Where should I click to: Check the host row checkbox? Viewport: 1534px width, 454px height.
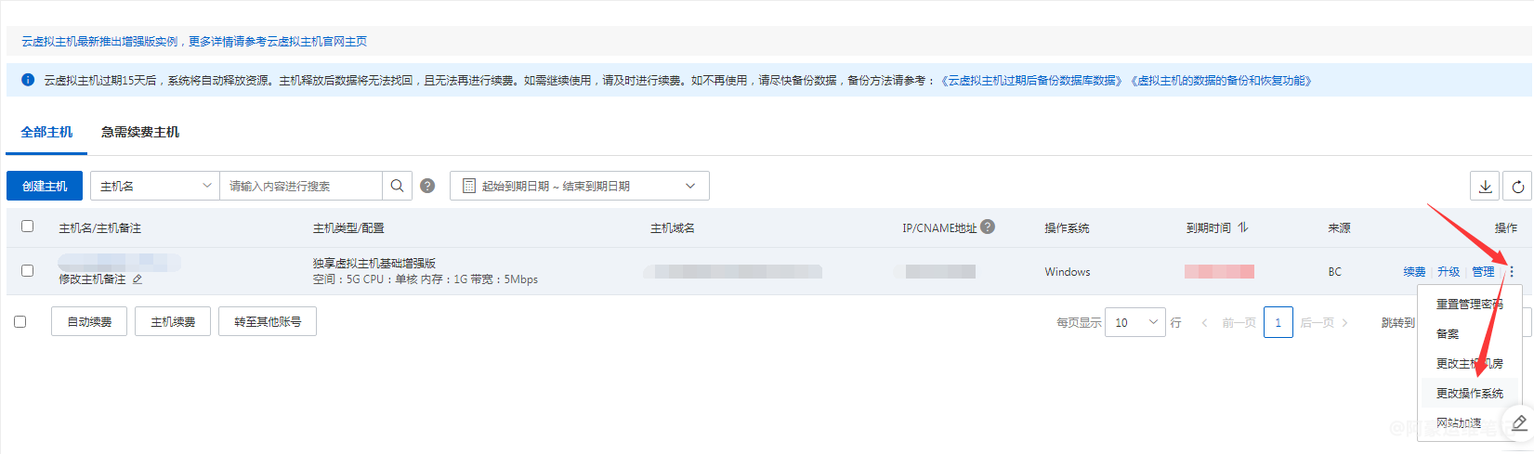point(27,271)
